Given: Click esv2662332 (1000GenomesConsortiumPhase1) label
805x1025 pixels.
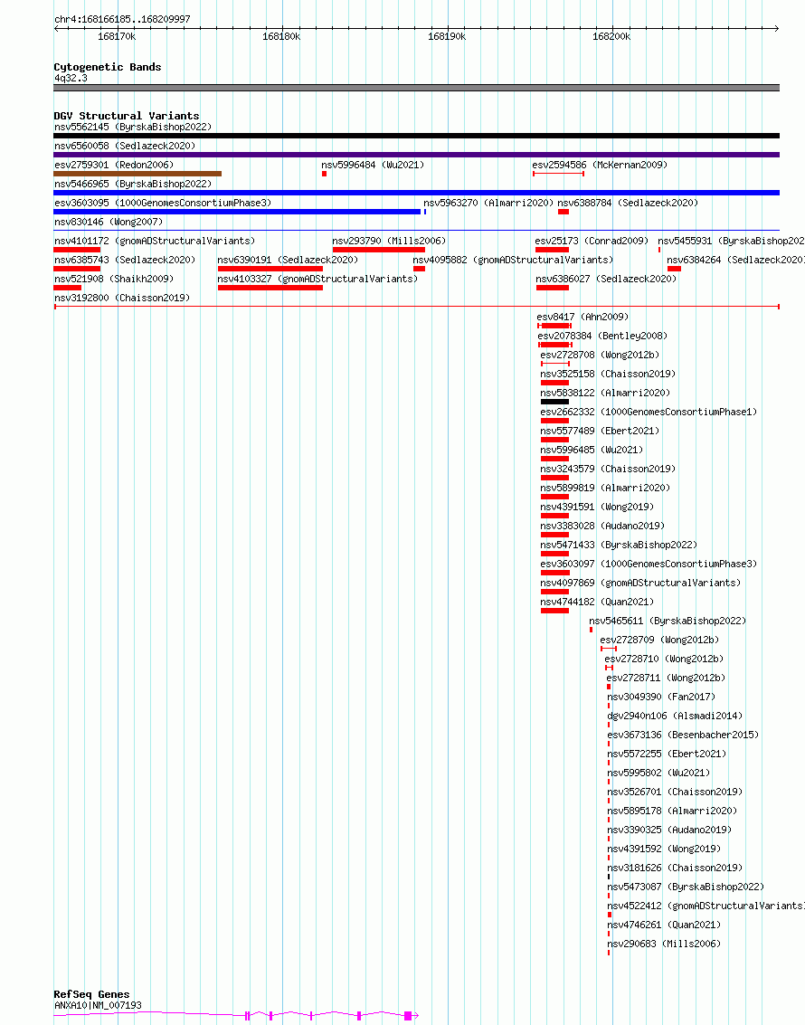Looking at the screenshot, I should (649, 412).
